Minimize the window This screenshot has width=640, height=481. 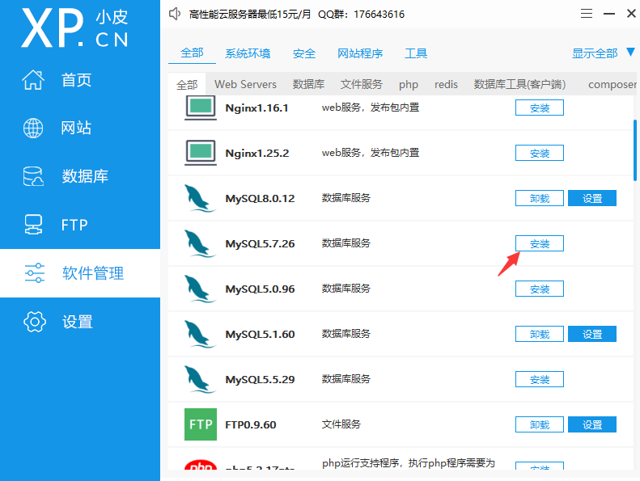(609, 14)
